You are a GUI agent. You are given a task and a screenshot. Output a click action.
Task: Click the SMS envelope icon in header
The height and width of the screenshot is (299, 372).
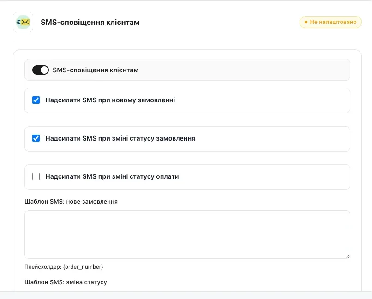[23, 22]
